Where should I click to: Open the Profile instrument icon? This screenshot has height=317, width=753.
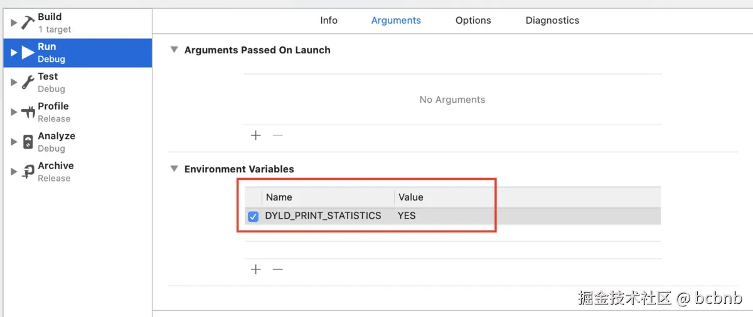pyautogui.click(x=28, y=112)
